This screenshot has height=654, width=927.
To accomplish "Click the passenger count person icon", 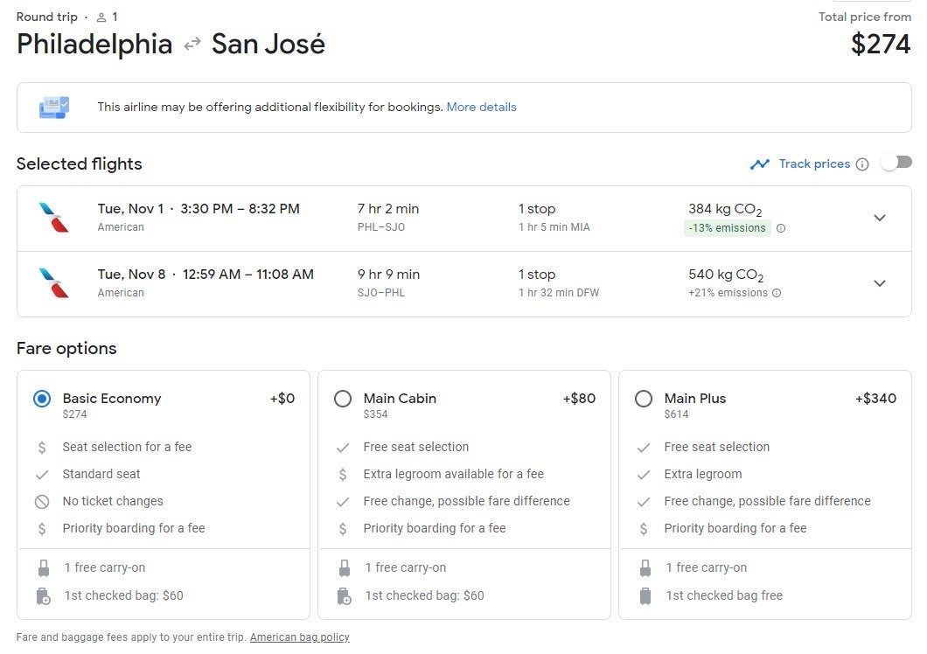I will tap(102, 17).
